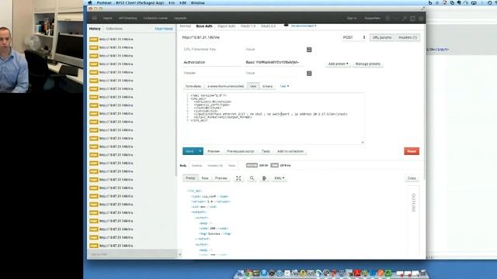Copy the response with the Copy button

[x=412, y=178]
